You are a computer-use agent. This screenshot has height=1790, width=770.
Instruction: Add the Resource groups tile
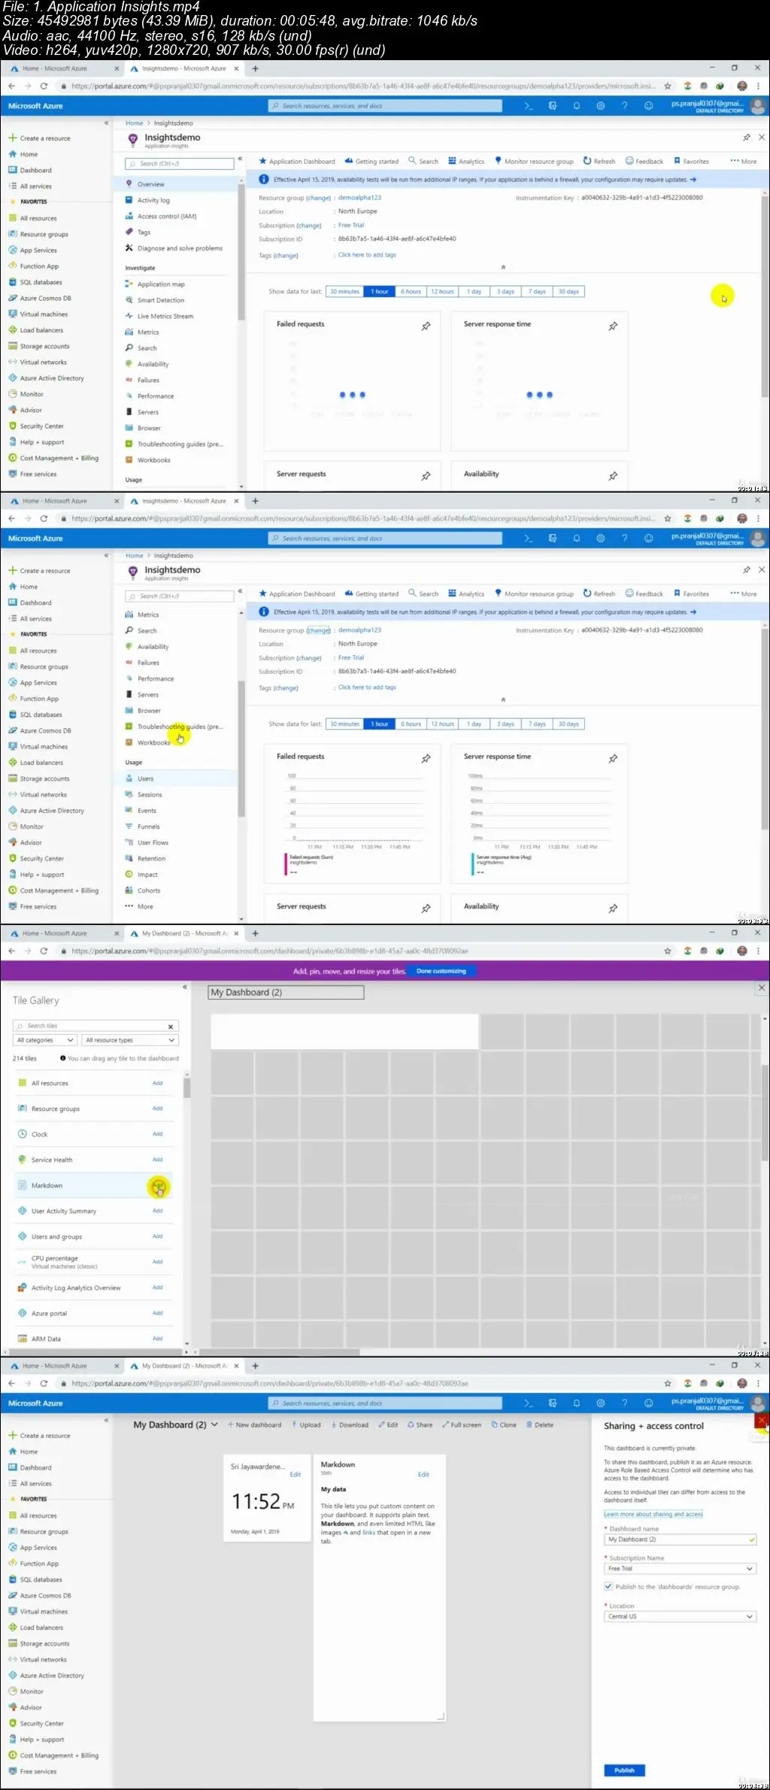(157, 1108)
